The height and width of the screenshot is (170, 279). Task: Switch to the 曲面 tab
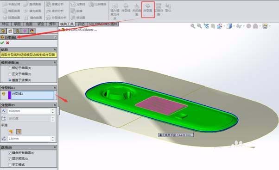click(29, 24)
